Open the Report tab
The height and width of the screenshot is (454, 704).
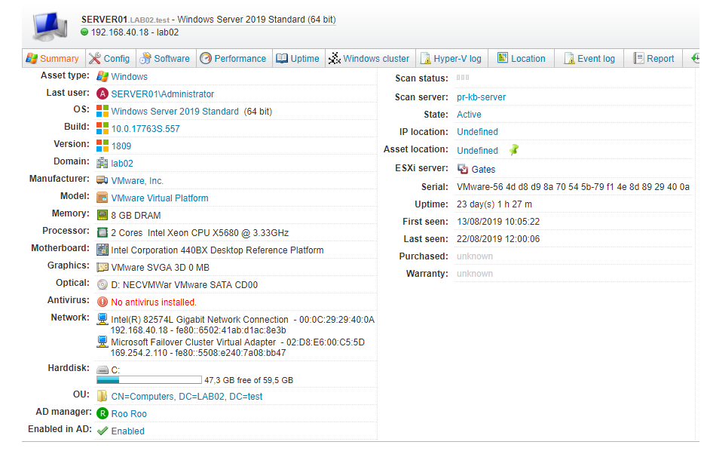(x=653, y=58)
